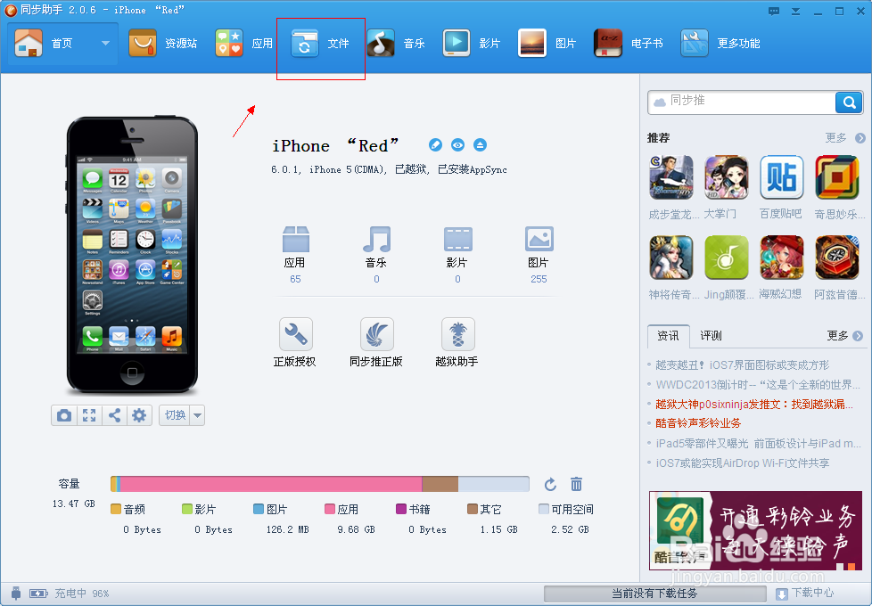The height and width of the screenshot is (606, 872).
Task: Open the 文件 file manager tab
Action: point(320,44)
